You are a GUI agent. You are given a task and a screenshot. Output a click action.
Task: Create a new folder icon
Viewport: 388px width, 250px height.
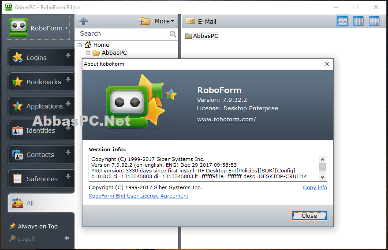pyautogui.click(x=144, y=21)
